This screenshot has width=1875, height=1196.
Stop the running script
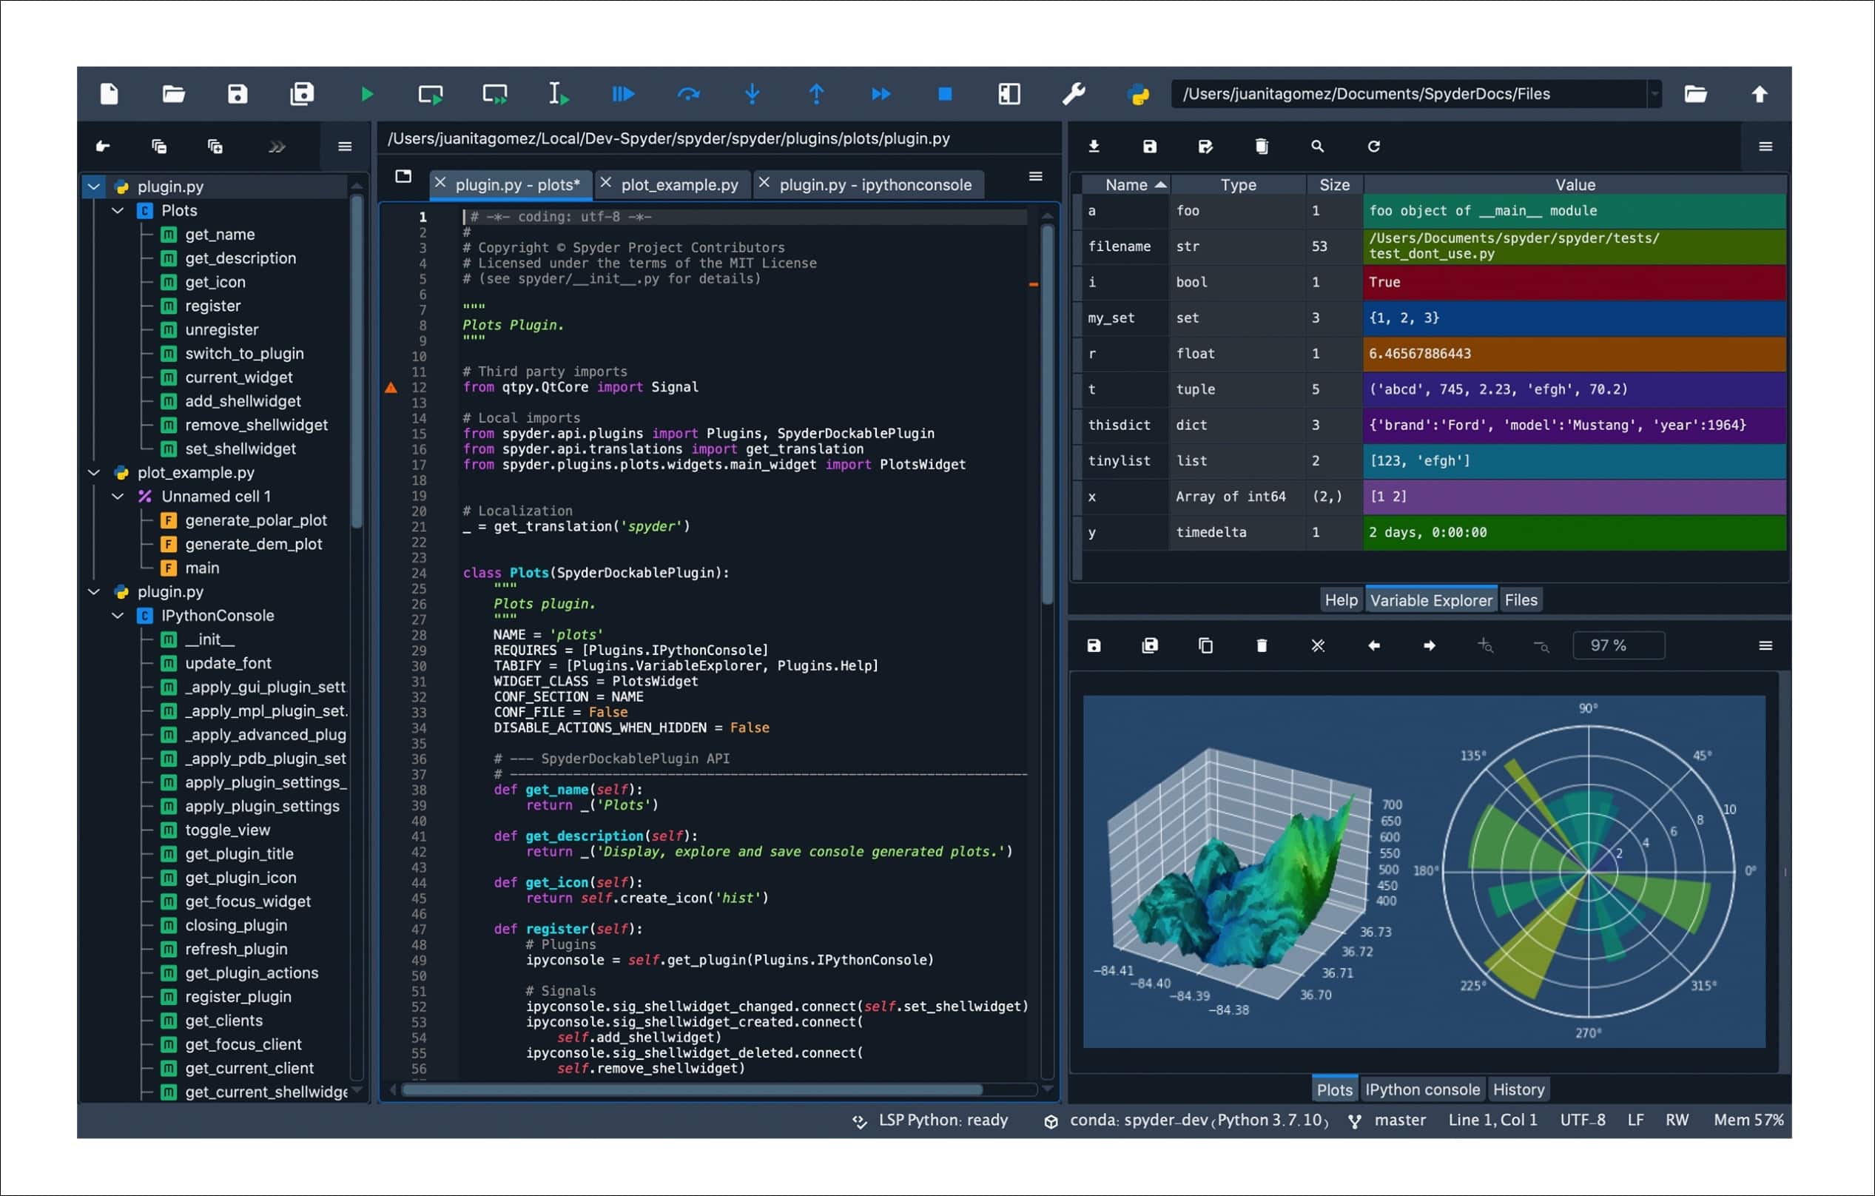coord(944,93)
